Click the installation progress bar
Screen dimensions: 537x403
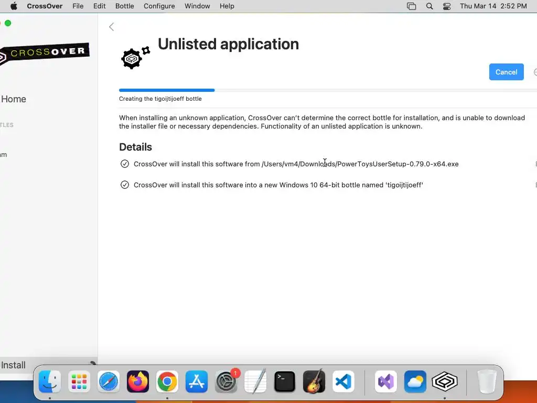coord(328,90)
